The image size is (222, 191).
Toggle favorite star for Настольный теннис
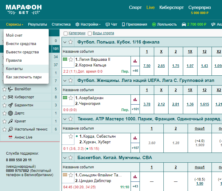pyautogui.click(x=4, y=129)
